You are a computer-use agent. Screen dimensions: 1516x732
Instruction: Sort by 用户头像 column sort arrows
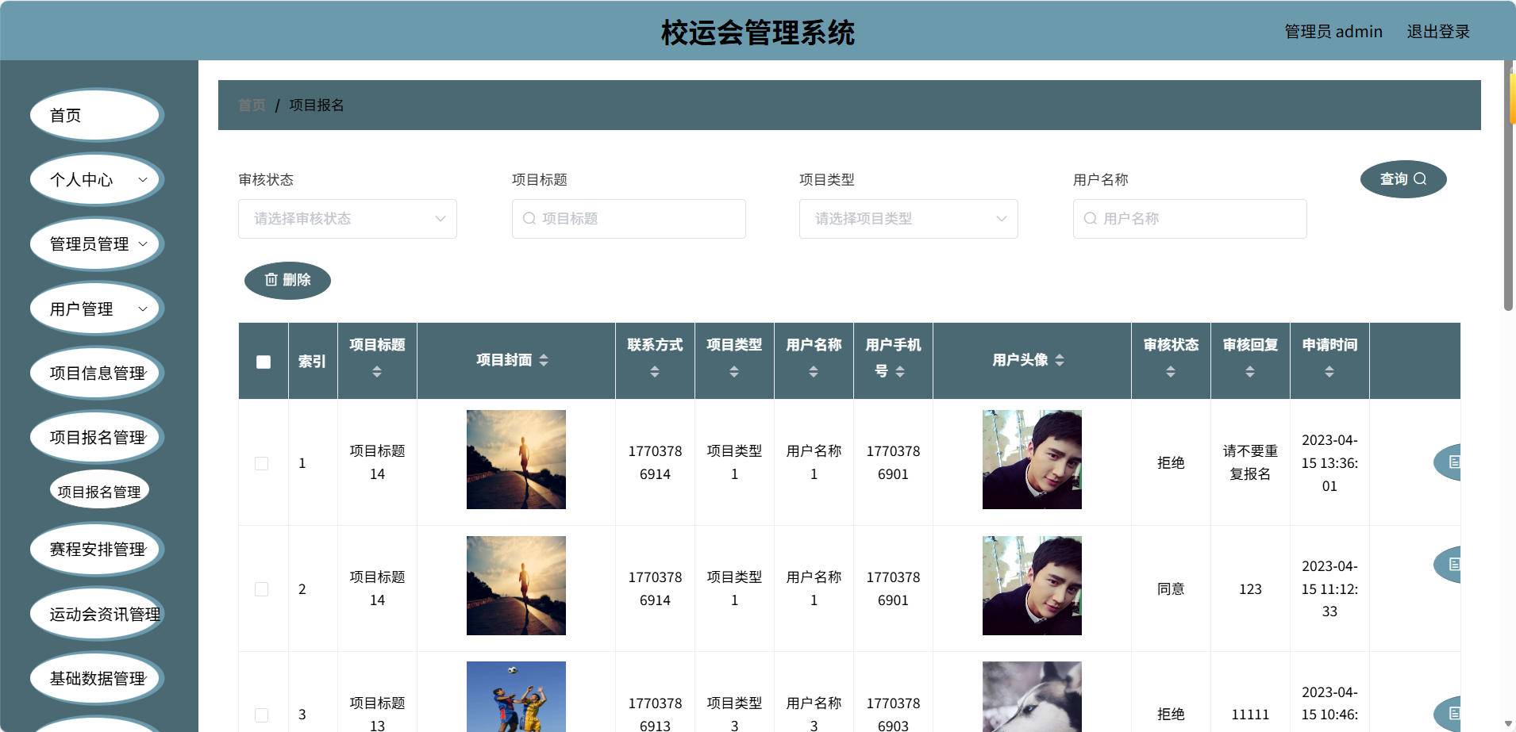click(x=1060, y=360)
